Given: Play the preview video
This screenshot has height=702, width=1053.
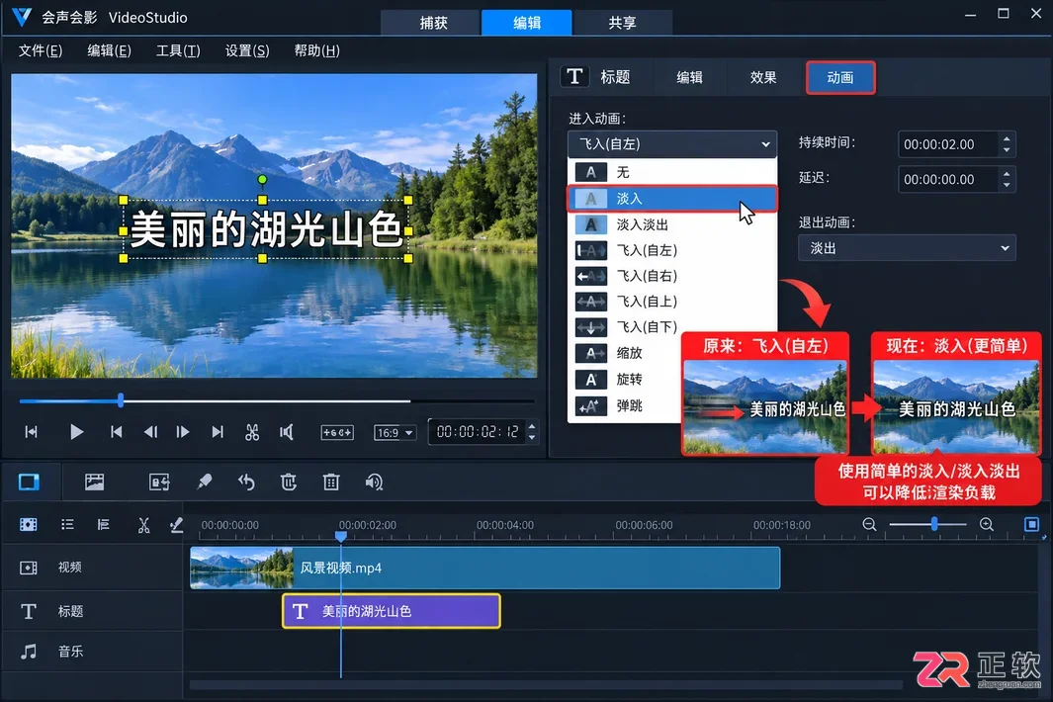Looking at the screenshot, I should (76, 432).
